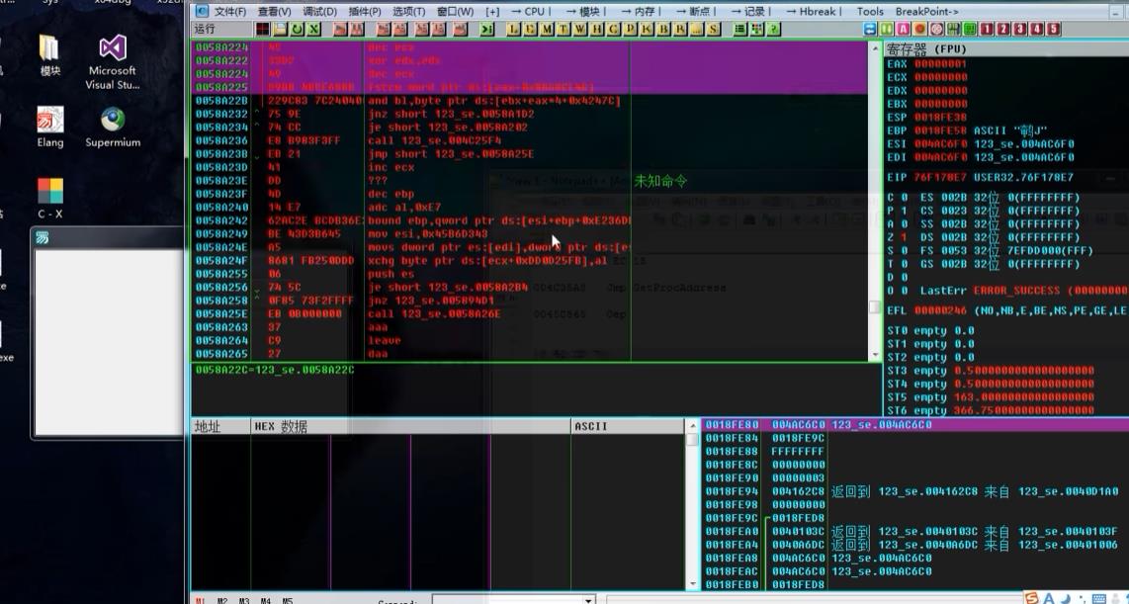Click the Execute till return toolbar icon
The height and width of the screenshot is (604, 1129).
(461, 29)
